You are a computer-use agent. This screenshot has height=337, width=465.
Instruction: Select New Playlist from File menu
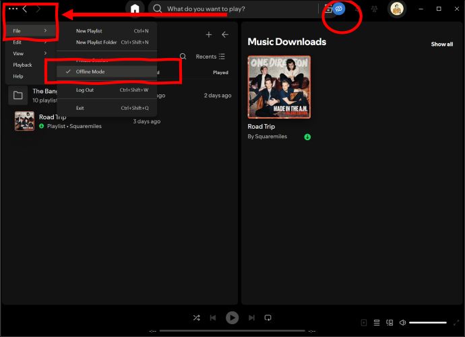[89, 31]
